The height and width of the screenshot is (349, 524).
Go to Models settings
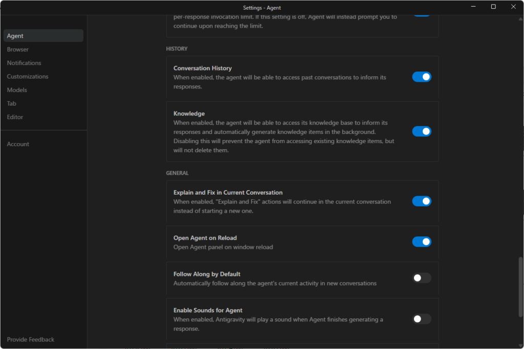(x=17, y=90)
